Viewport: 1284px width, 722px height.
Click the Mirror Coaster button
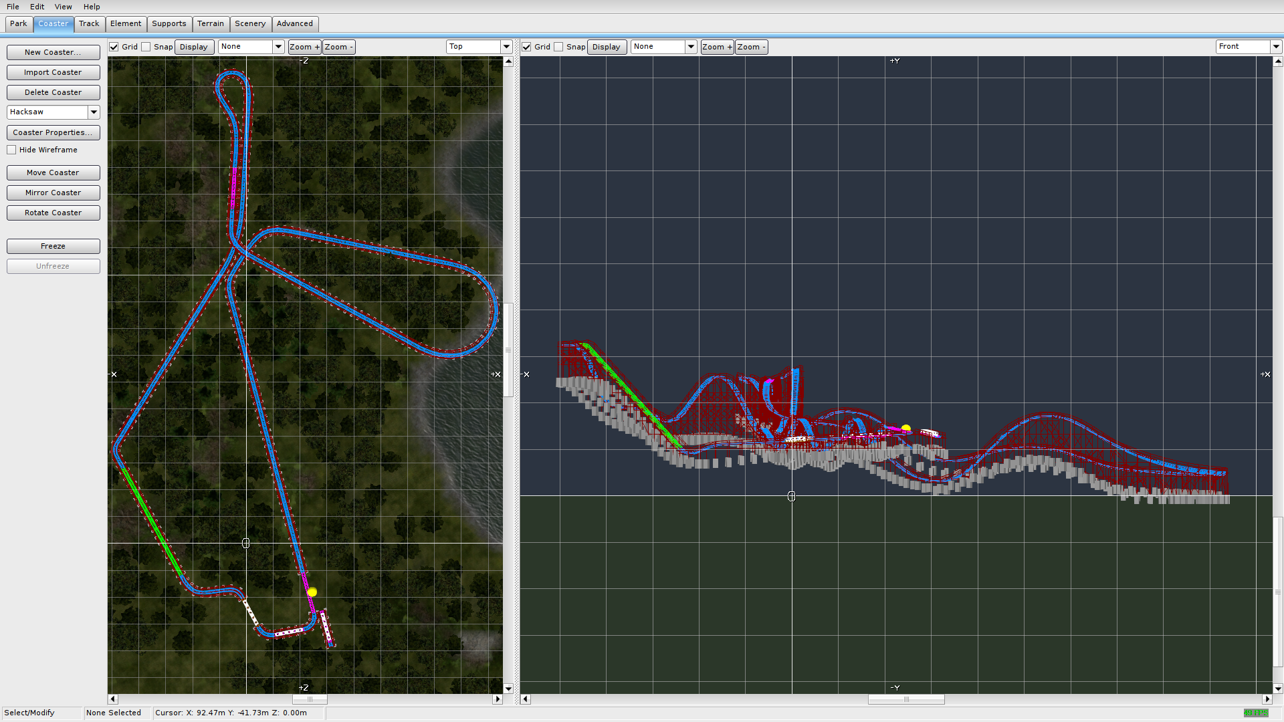(x=53, y=193)
